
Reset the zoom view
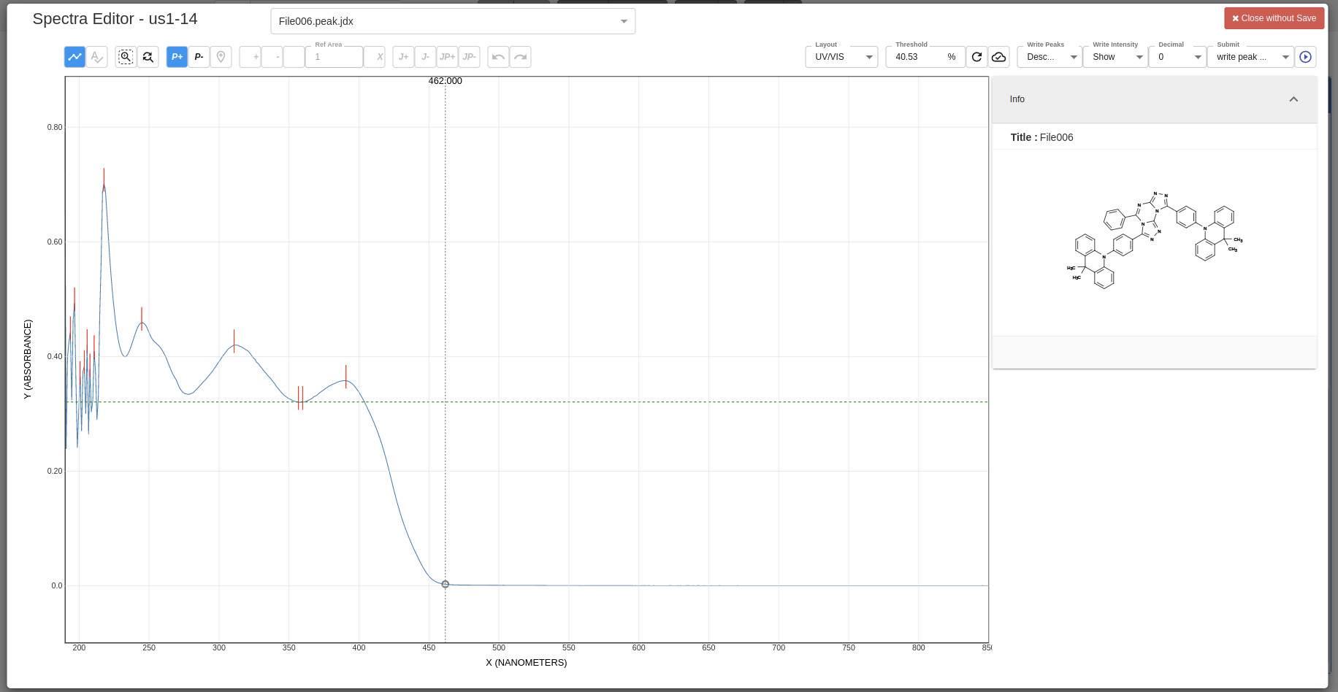(x=148, y=56)
